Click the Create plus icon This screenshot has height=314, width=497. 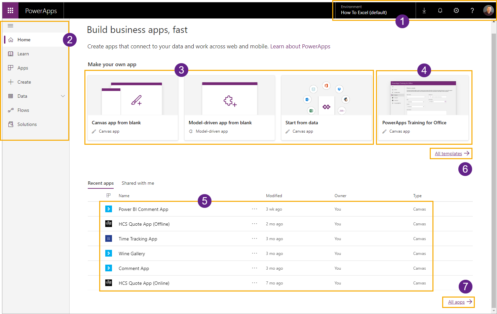11,82
